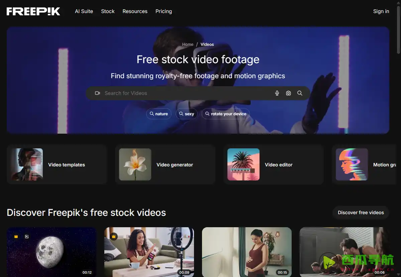Select the nature search suggestion chip
The width and height of the screenshot is (401, 277).
pos(159,114)
